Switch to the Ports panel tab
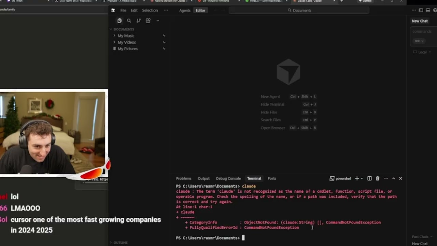The height and width of the screenshot is (246, 437). pos(272,178)
